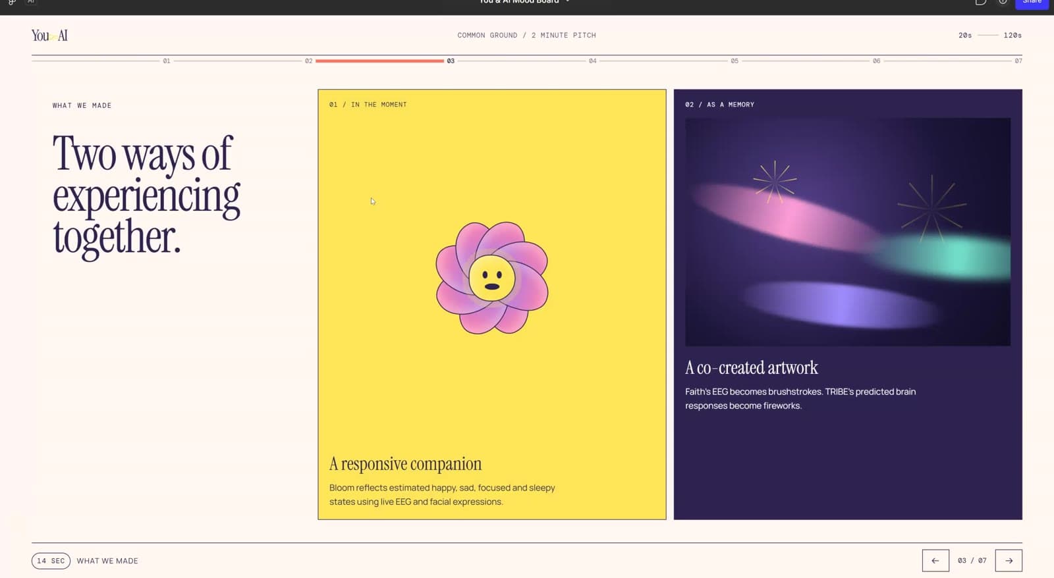Advance to next slide with right arrow
Screen dimensions: 1054x578
[x=1009, y=560]
